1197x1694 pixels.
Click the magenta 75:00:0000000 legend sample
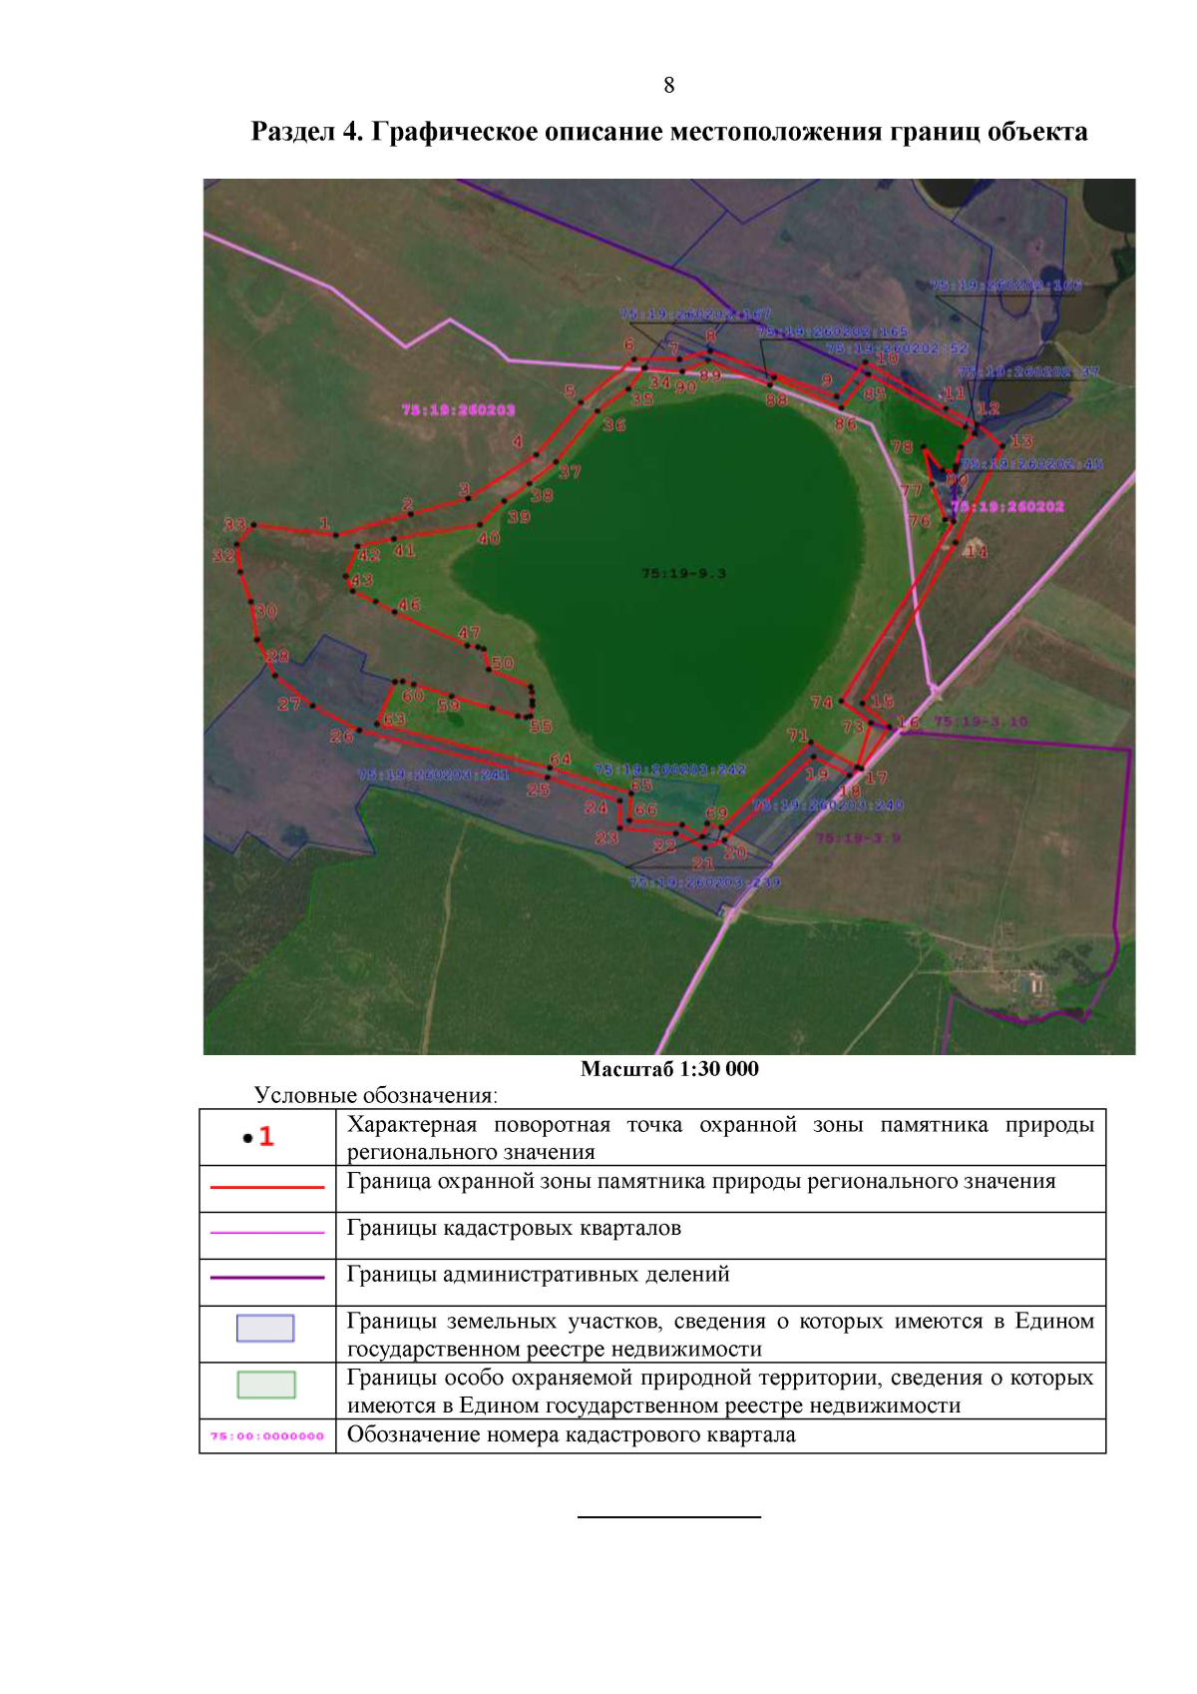[x=267, y=1436]
